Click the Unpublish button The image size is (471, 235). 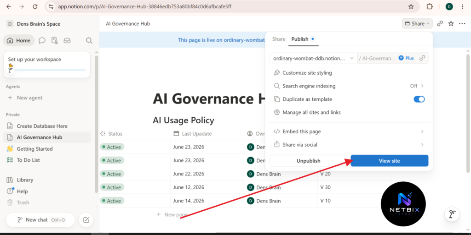pos(309,160)
